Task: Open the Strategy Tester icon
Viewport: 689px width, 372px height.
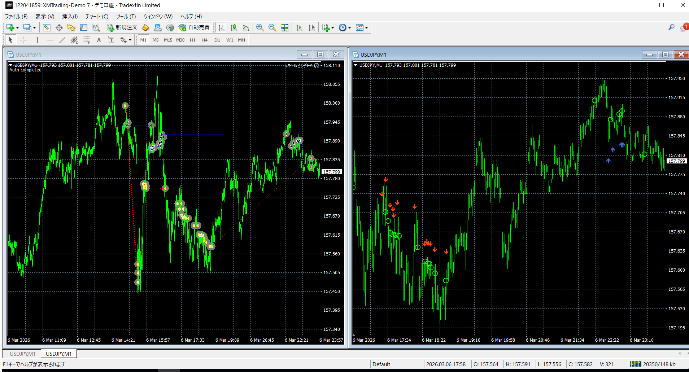Action: [95, 27]
